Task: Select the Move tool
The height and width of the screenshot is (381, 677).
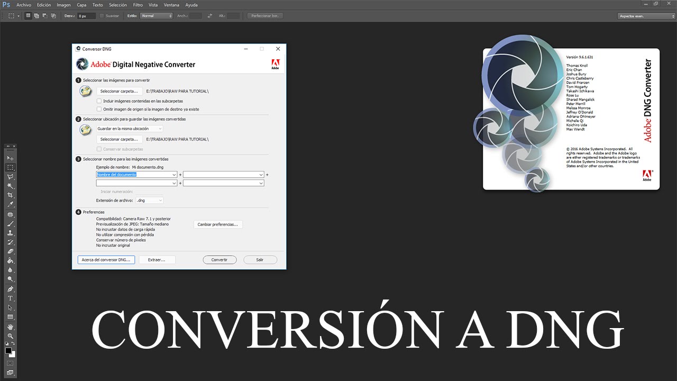Action: 10,158
